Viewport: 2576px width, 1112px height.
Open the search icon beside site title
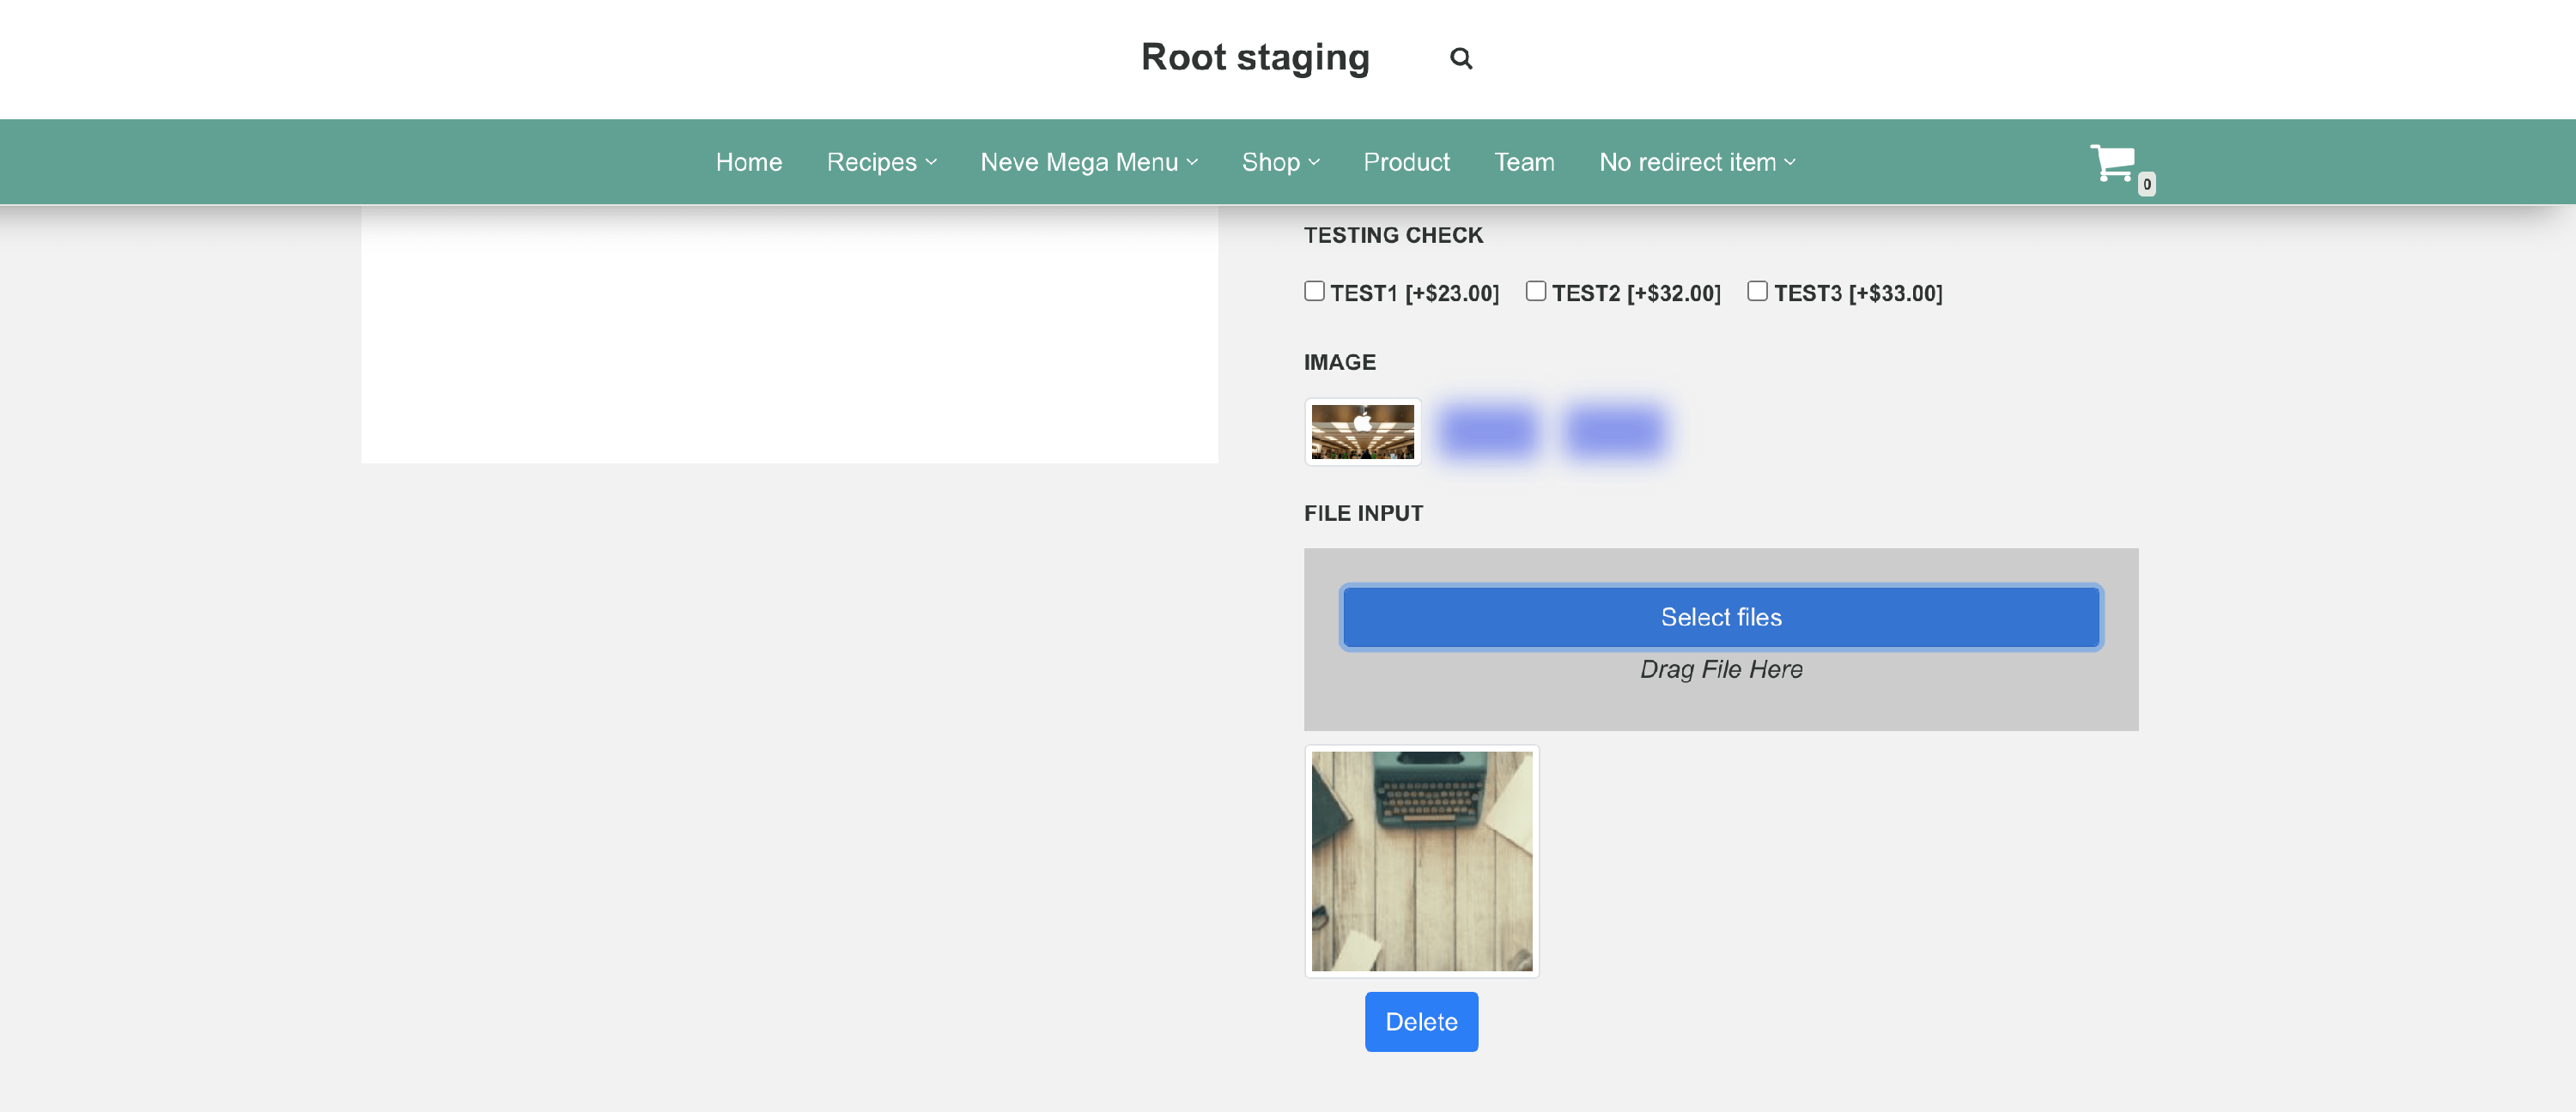coord(1460,58)
